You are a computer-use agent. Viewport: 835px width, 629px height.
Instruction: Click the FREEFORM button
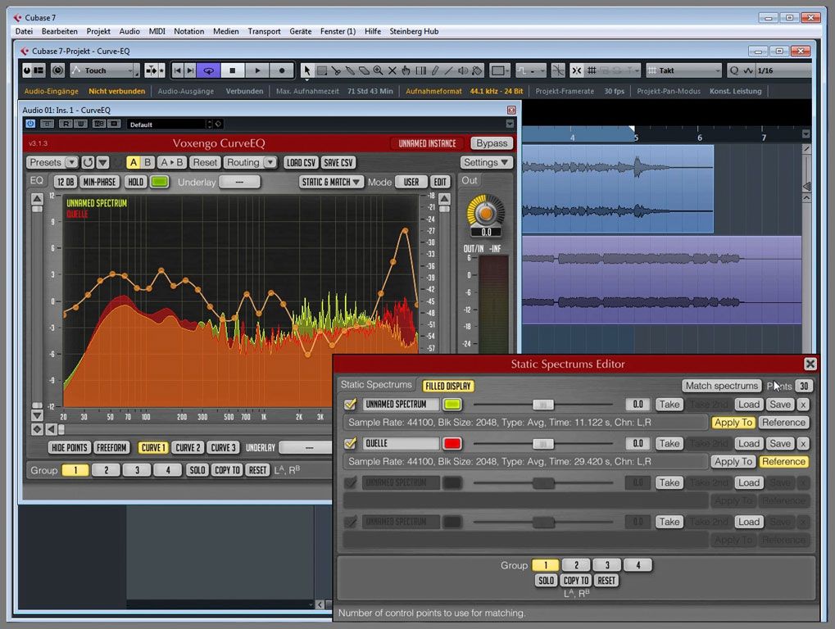tap(111, 447)
